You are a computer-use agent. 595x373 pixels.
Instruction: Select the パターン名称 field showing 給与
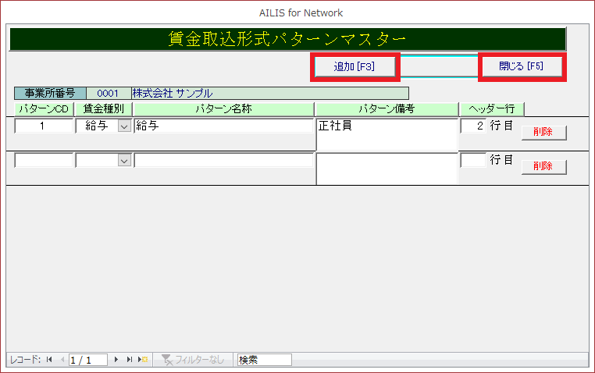point(223,126)
